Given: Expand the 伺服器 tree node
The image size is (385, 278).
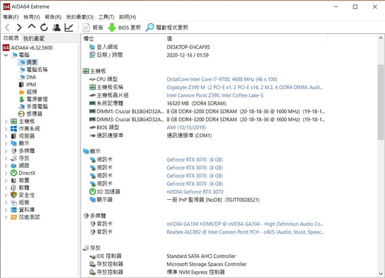Looking at the screenshot, I should click(x=6, y=136).
